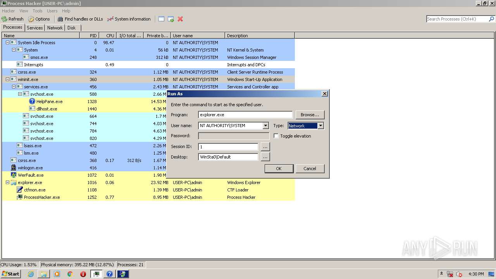Select the Interrupts row

point(148,65)
